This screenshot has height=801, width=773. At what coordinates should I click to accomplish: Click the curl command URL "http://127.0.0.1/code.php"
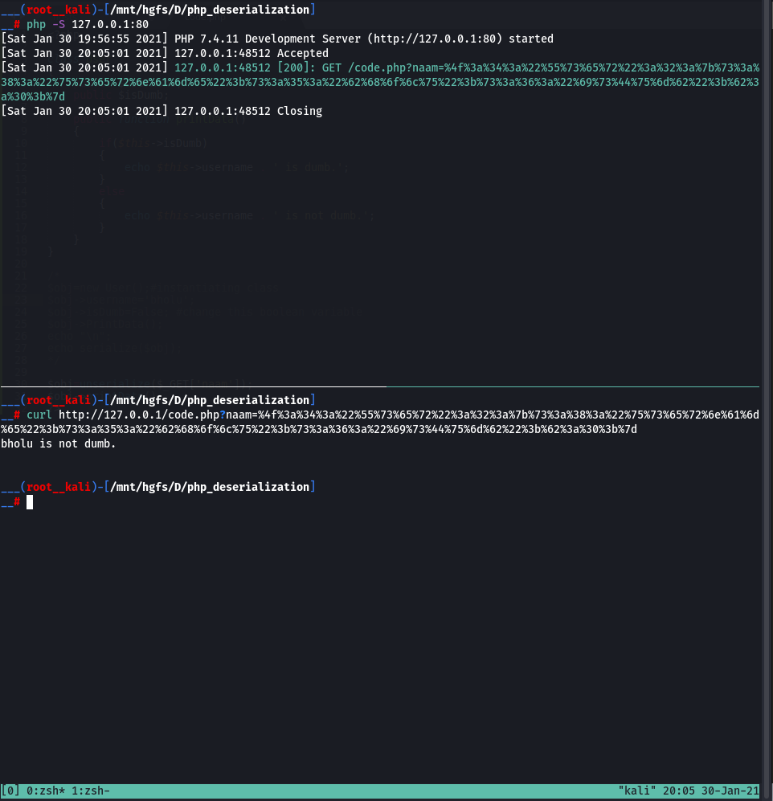click(x=139, y=415)
